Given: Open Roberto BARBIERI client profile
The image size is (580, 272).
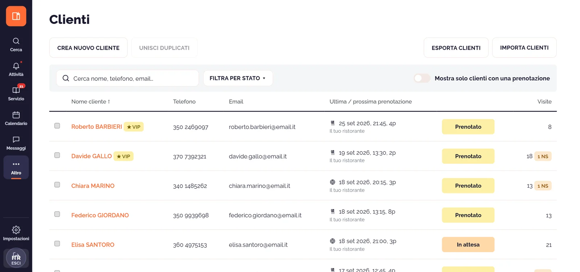Looking at the screenshot, I should click(x=96, y=127).
